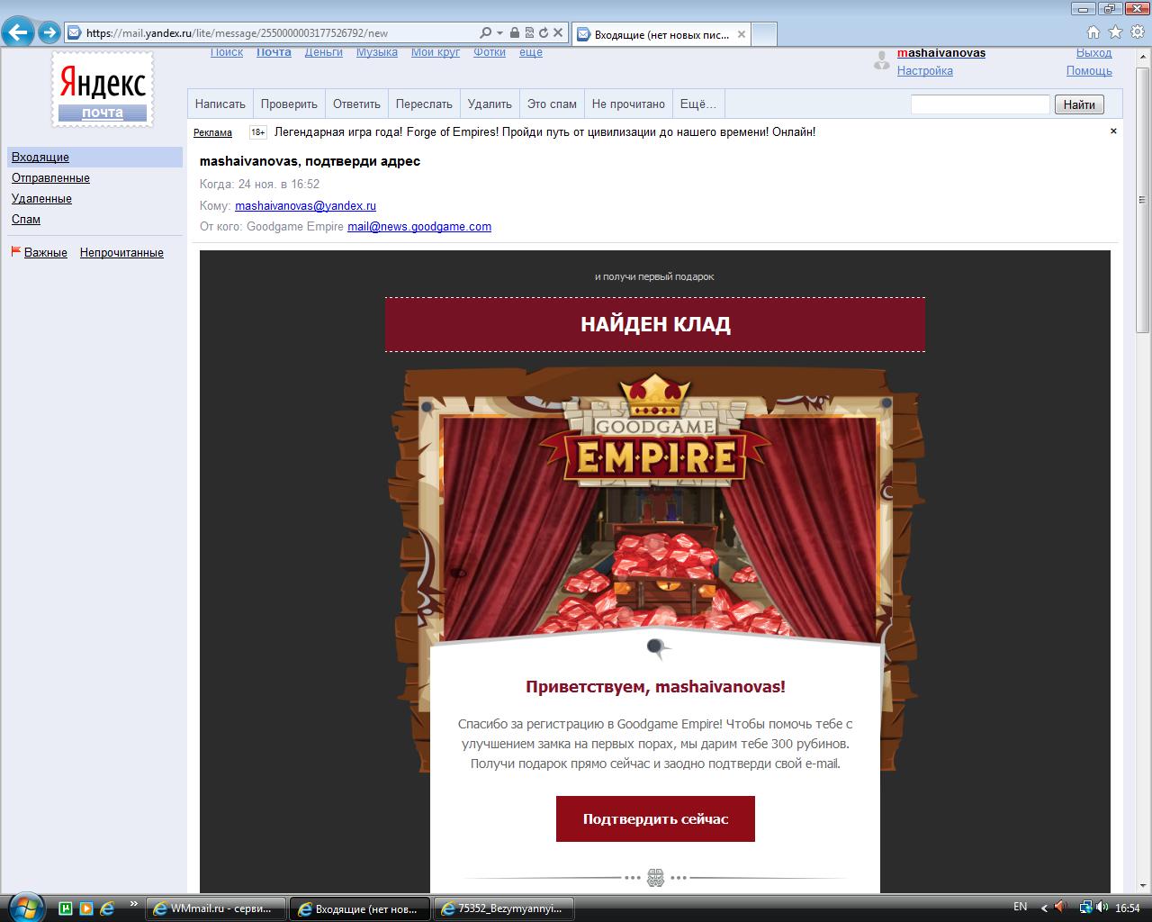The image size is (1152, 922).
Task: Click the search magnifier in the address bar
Action: click(x=486, y=33)
